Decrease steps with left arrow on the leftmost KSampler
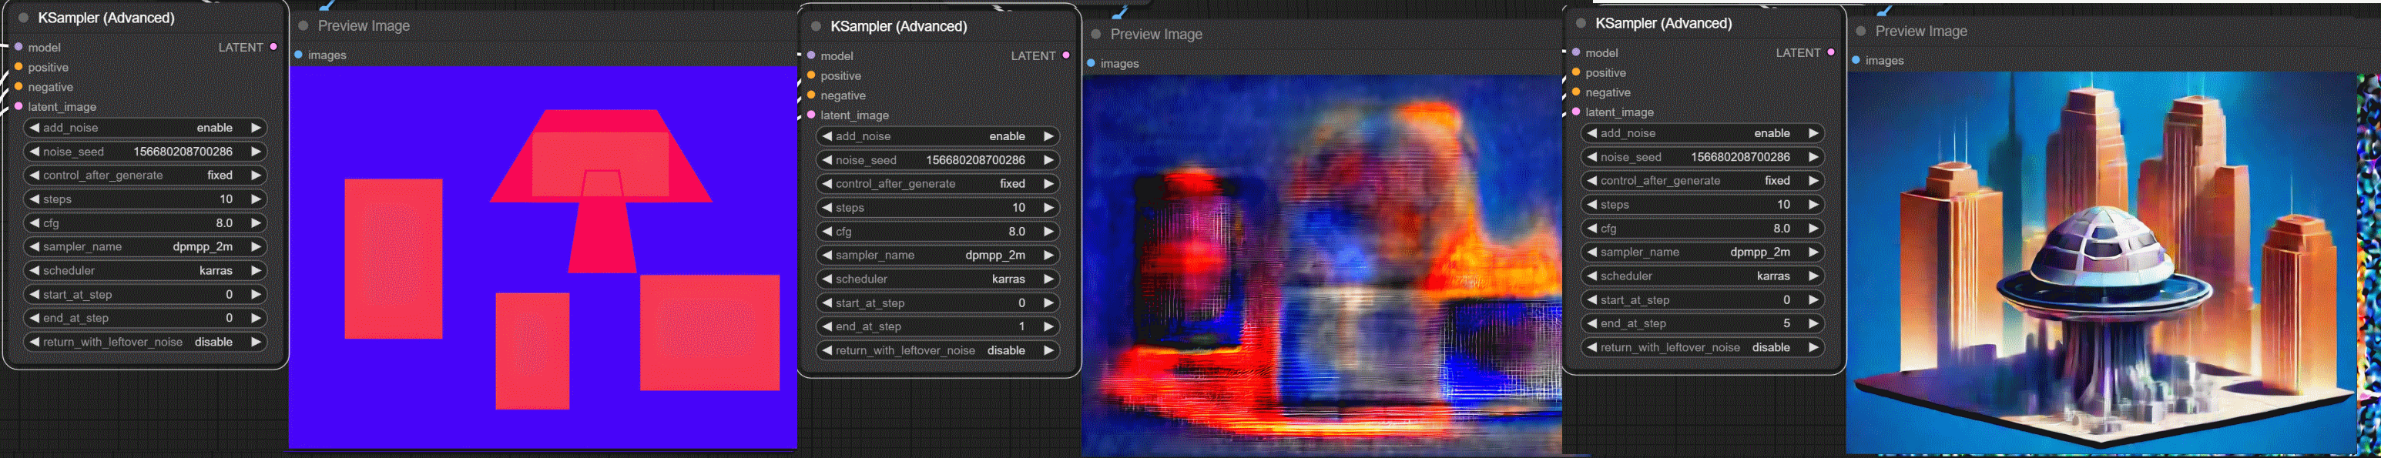 pyautogui.click(x=34, y=199)
